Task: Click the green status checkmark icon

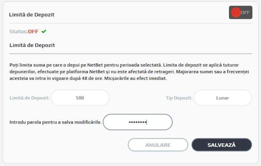Action: (44, 31)
